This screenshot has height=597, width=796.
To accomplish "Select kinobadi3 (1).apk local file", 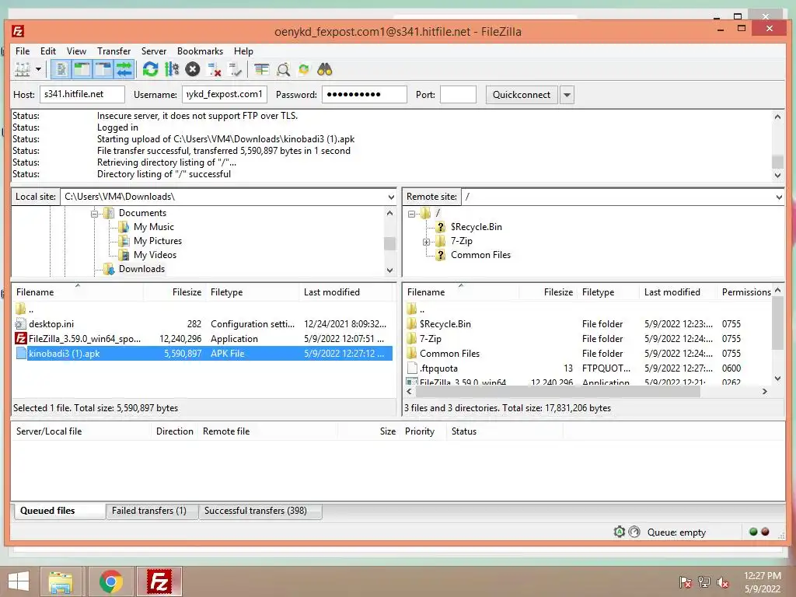I will click(203, 354).
